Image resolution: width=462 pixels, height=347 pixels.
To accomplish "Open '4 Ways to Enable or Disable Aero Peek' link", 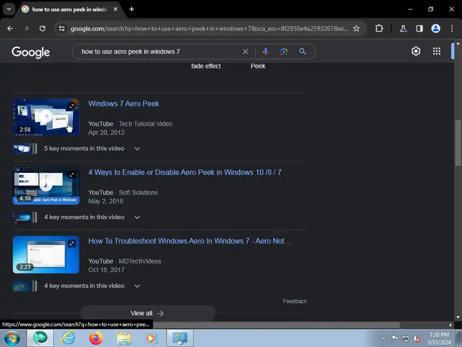I will 185,172.
